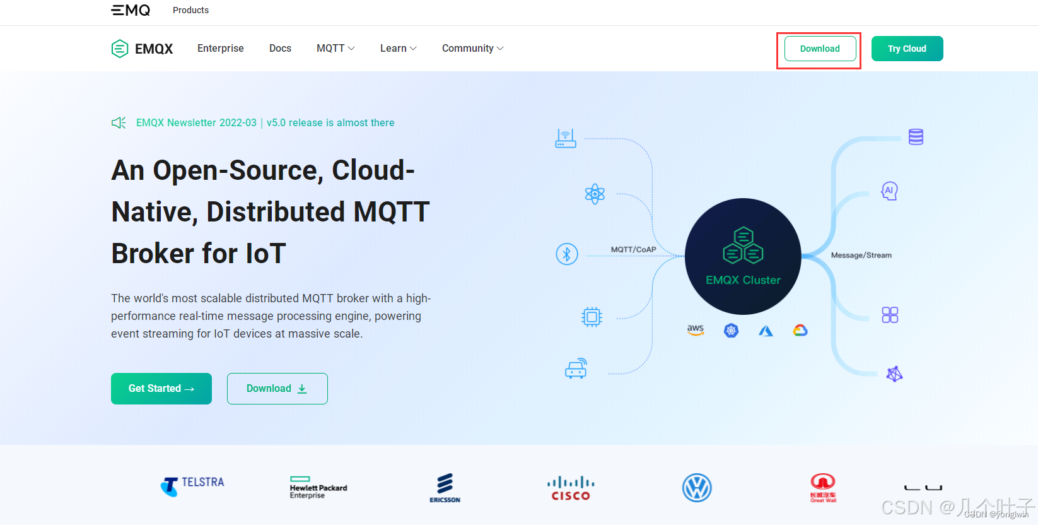Click the Try Cloud button
Screen dimensions: 1038x525
(907, 49)
